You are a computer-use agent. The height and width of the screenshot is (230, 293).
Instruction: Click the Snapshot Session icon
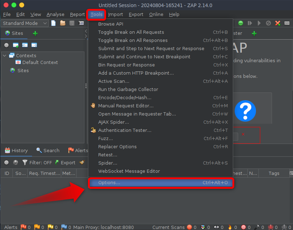[x=81, y=23]
